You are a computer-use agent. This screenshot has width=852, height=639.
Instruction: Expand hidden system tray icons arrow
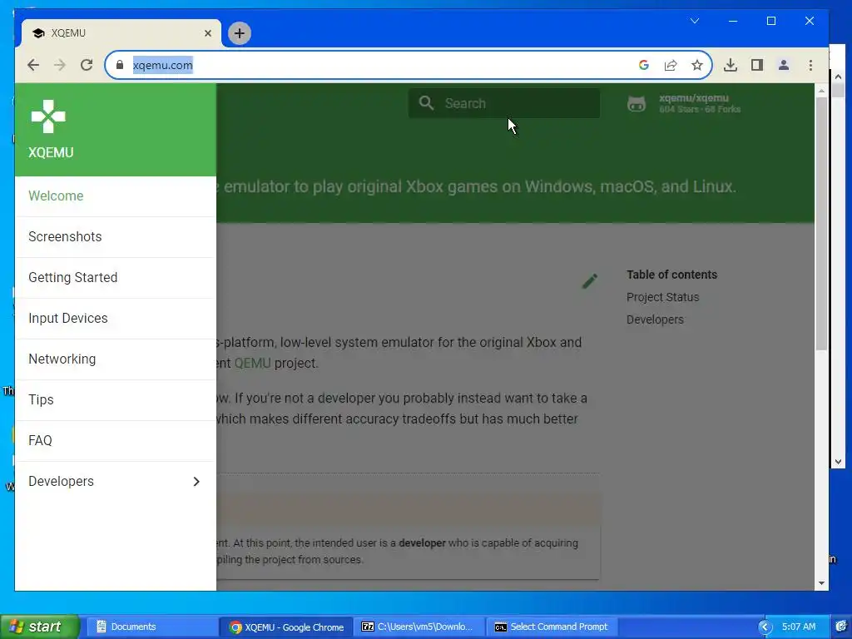(x=765, y=627)
